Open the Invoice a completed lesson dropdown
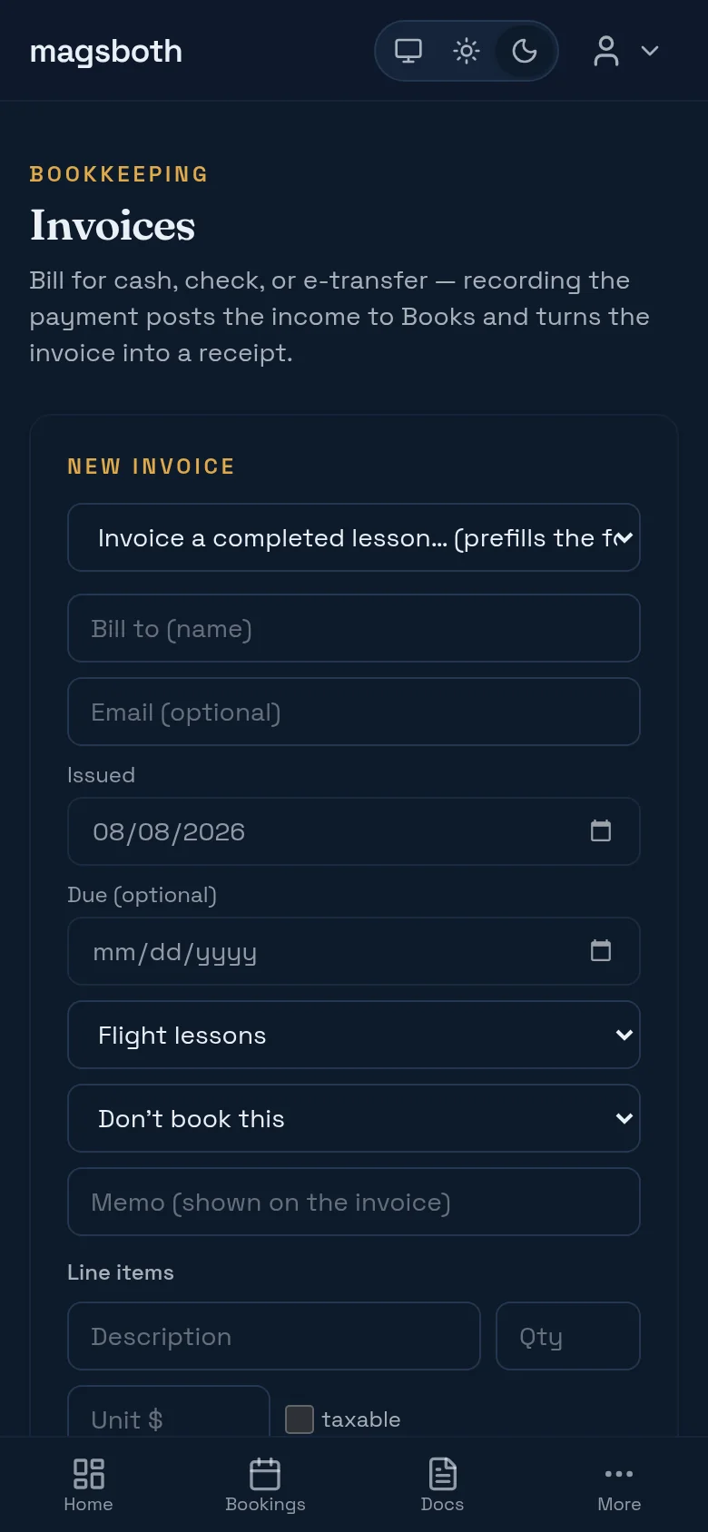708x1532 pixels. 354,537
